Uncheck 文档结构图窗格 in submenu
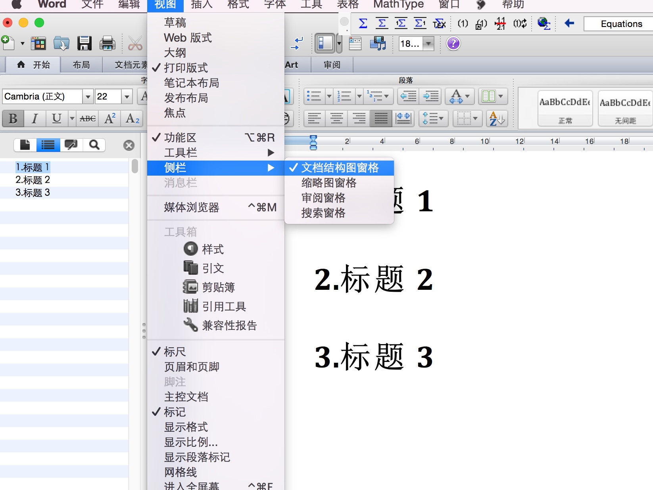Viewport: 653px width, 490px height. click(x=339, y=168)
